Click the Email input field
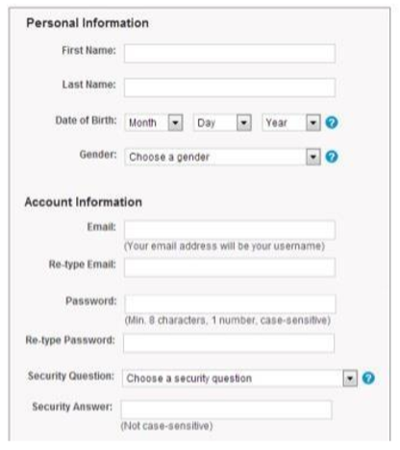The image size is (400, 450). 230,230
